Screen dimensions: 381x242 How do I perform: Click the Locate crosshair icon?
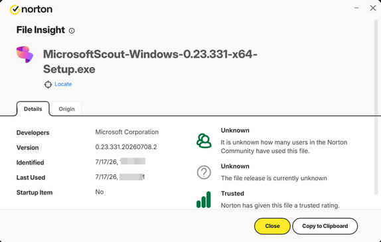48,84
